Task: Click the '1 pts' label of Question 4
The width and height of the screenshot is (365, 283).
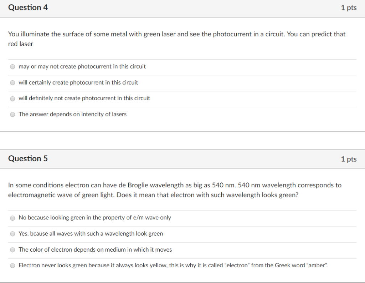Action: (349, 8)
